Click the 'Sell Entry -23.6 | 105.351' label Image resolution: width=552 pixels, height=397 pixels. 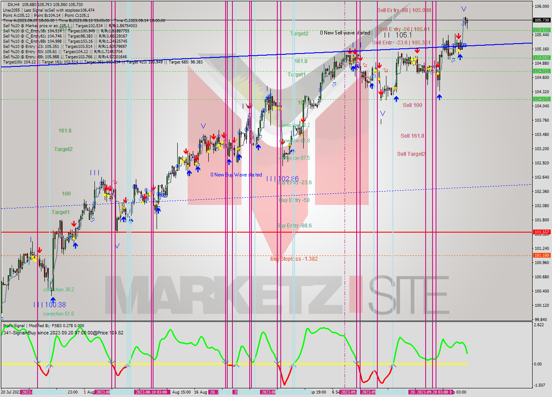(x=401, y=42)
